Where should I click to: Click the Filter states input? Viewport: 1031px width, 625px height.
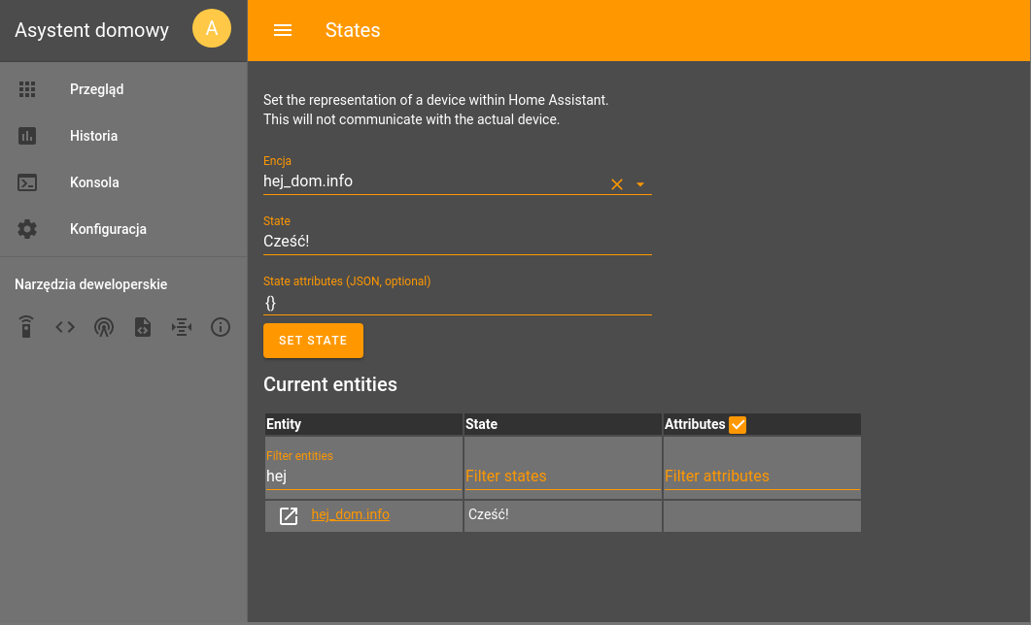(563, 476)
